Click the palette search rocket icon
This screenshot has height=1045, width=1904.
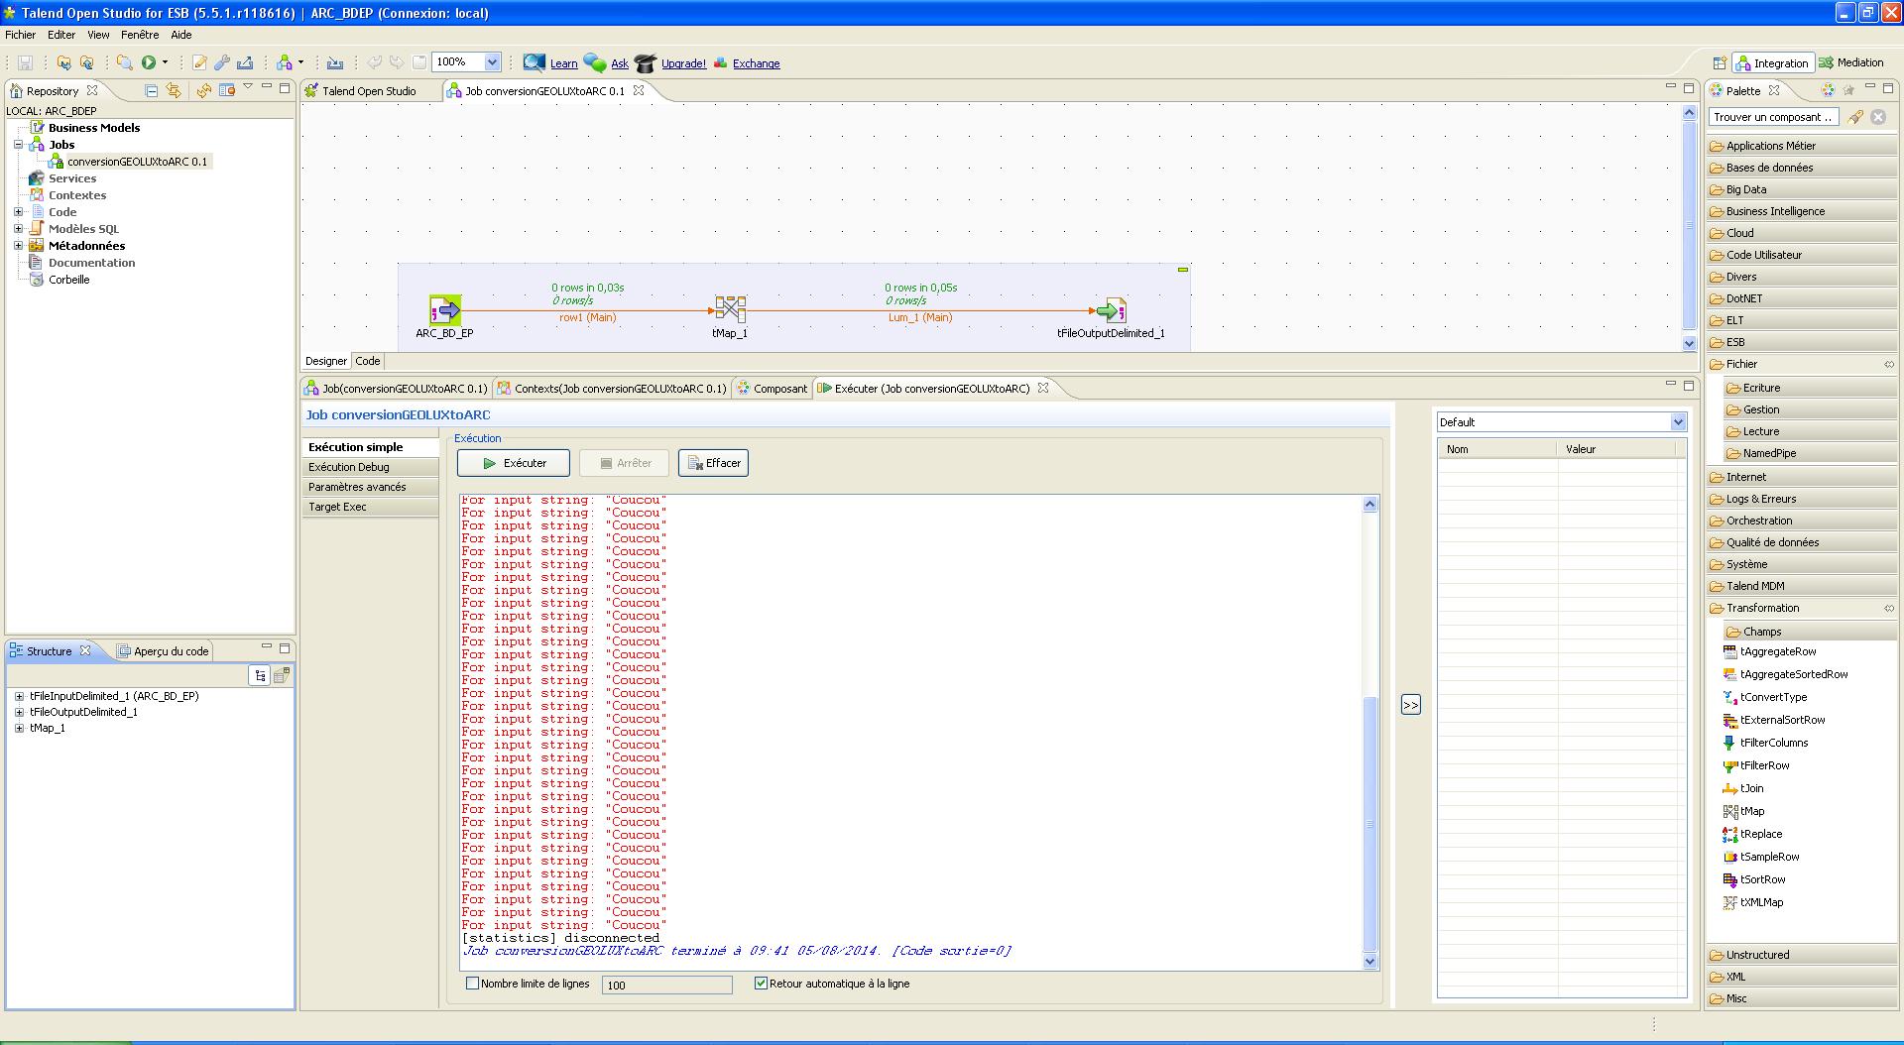pos(1854,117)
